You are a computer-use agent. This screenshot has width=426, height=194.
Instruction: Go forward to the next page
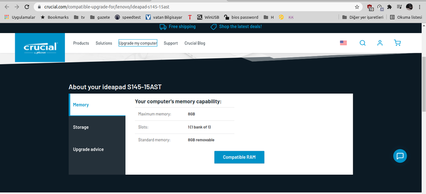click(x=17, y=7)
